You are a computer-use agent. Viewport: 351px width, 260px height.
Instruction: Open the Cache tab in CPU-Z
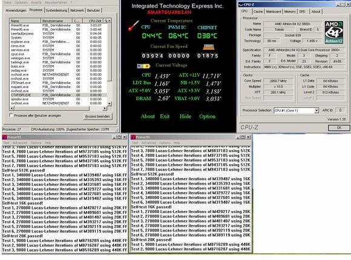point(258,11)
